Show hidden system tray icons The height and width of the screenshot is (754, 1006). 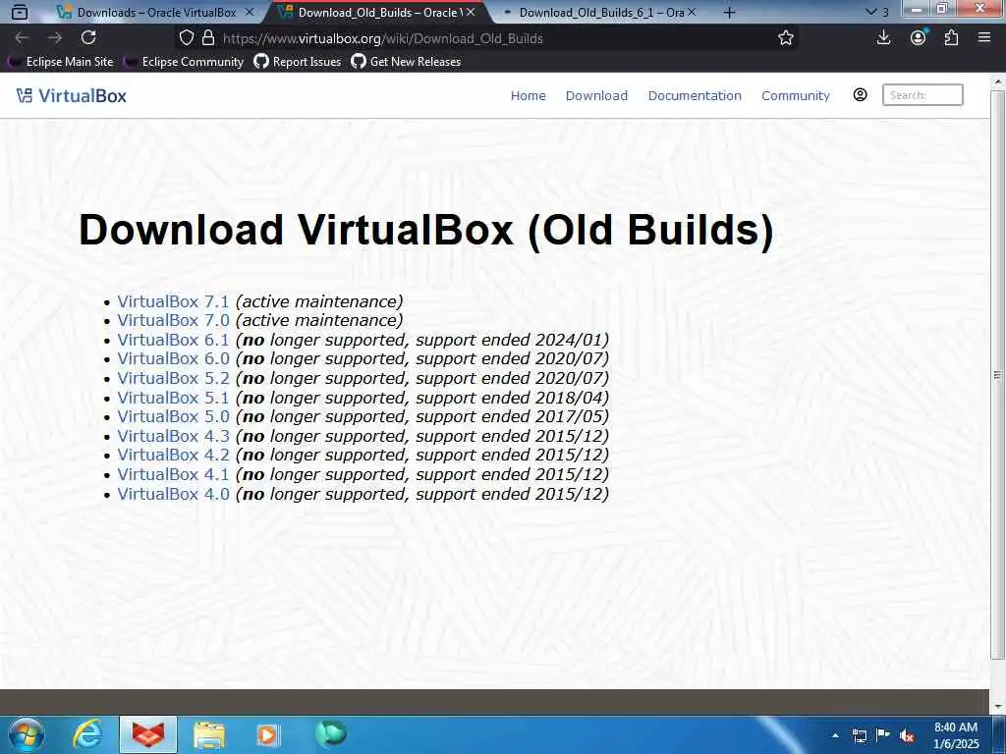coord(835,735)
